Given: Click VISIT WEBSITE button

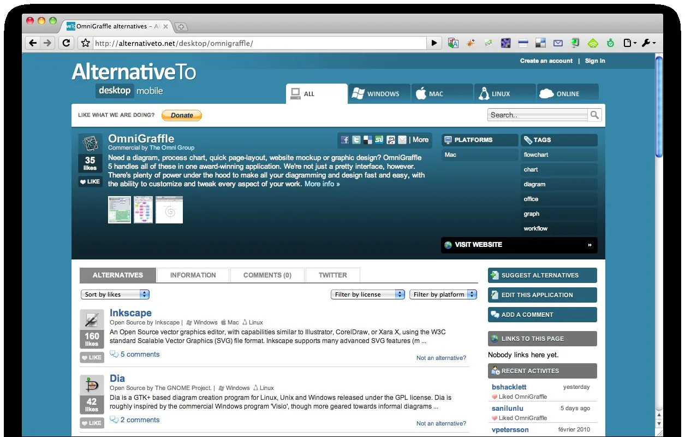Looking at the screenshot, I should tap(519, 245).
